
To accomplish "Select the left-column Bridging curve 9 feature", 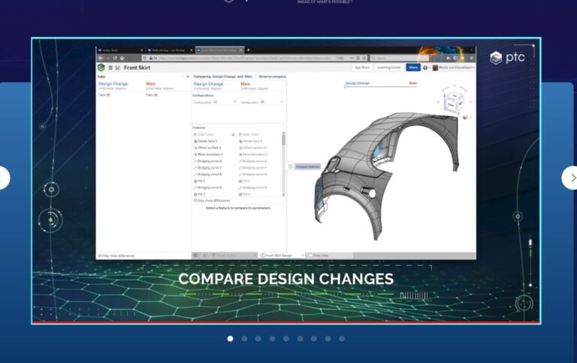I will [207, 187].
